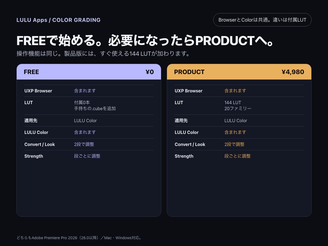Click LULU Color label in FREE card
328x246 pixels.
pyautogui.click(x=36, y=132)
